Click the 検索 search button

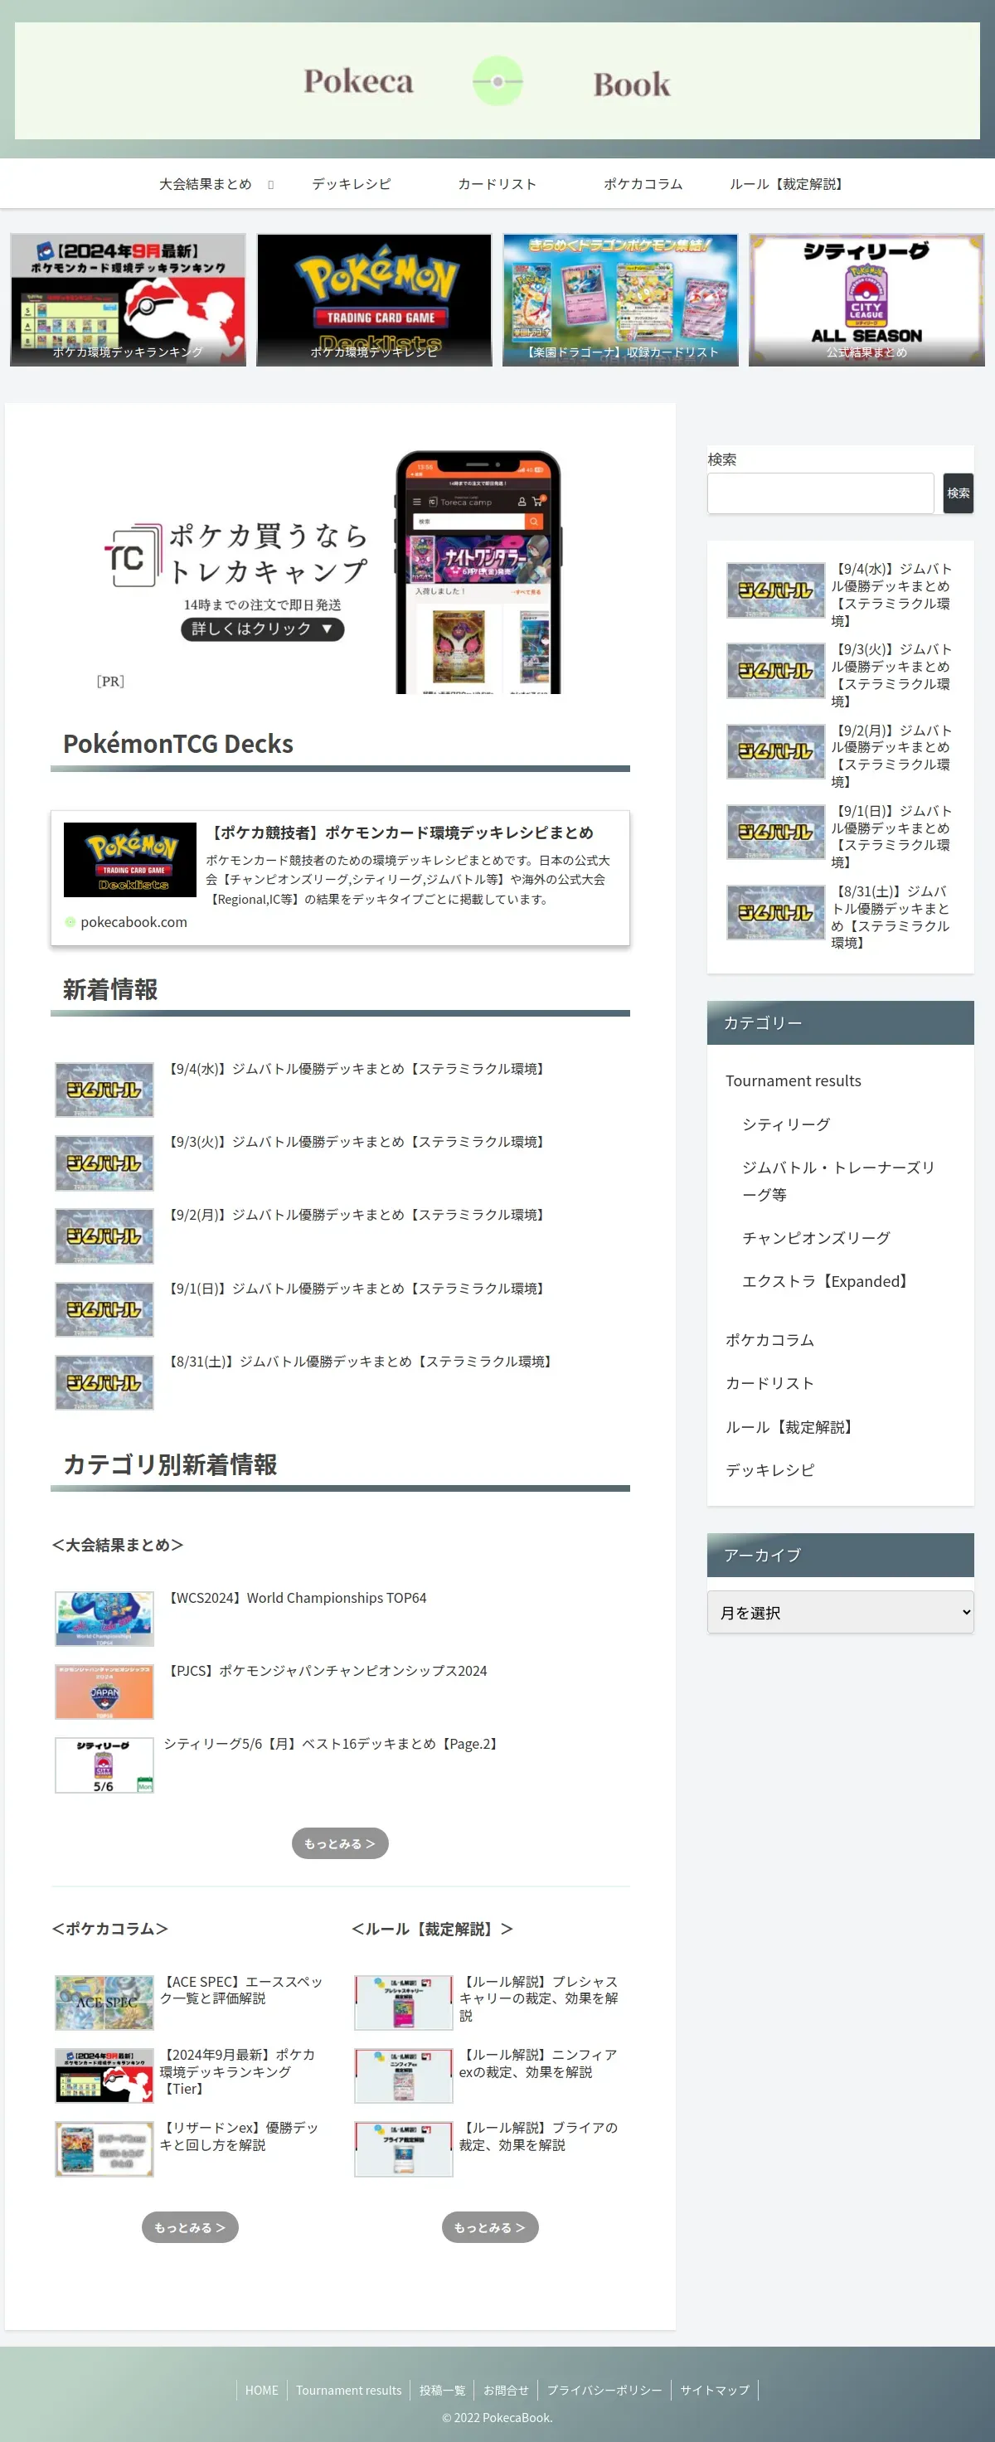958,493
